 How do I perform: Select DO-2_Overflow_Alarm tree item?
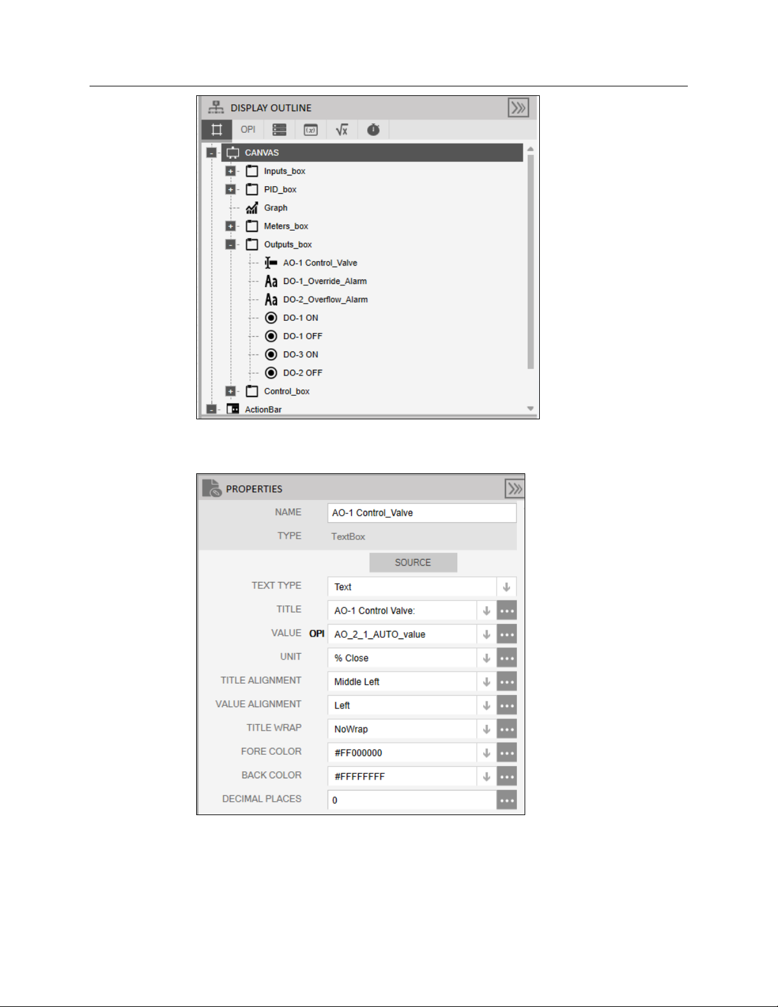(x=325, y=300)
